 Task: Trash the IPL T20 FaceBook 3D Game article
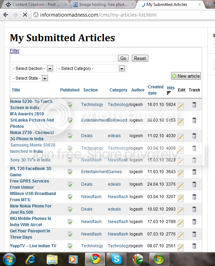tap(194, 172)
